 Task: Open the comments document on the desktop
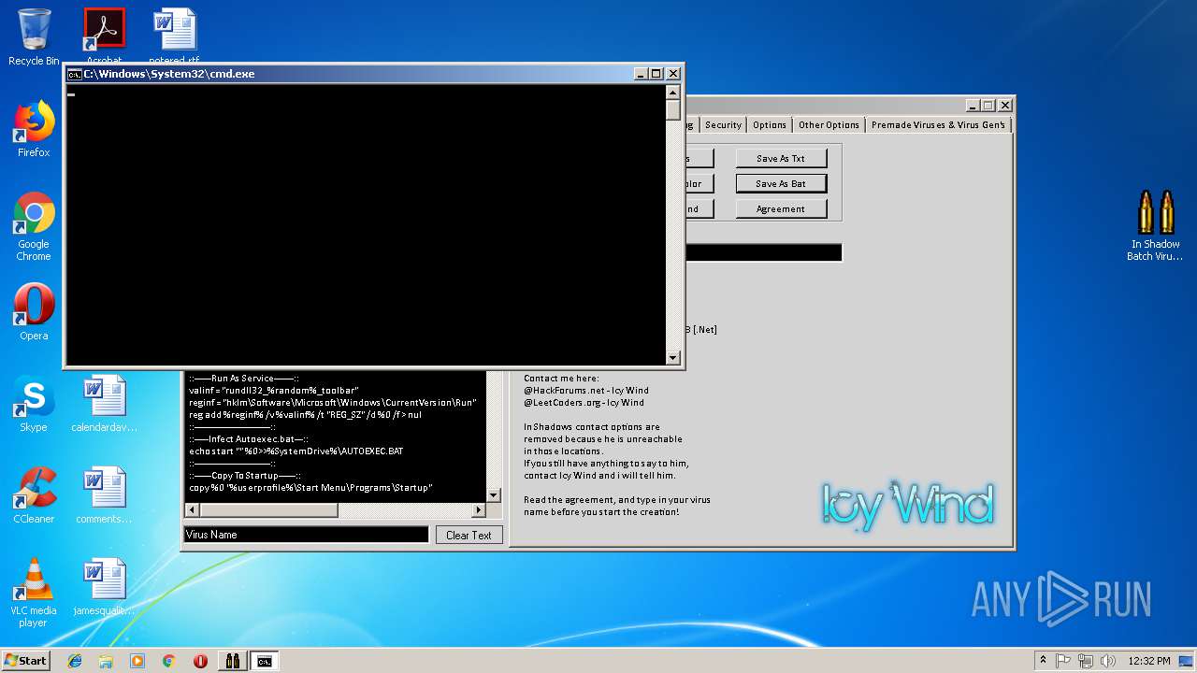[105, 495]
